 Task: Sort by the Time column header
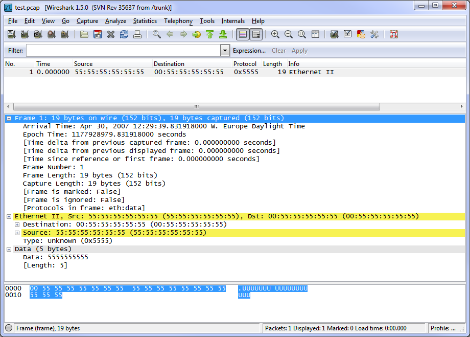click(54, 64)
